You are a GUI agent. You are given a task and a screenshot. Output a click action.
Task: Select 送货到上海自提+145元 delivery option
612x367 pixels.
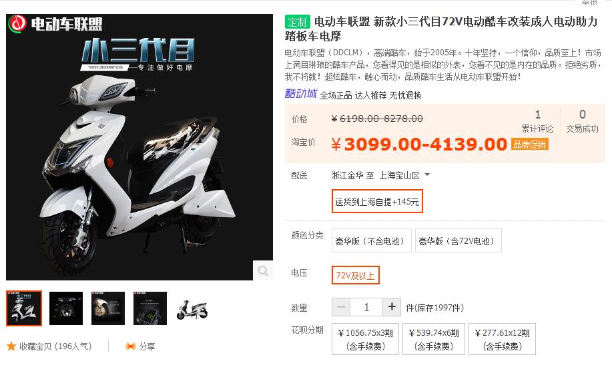coord(377,201)
